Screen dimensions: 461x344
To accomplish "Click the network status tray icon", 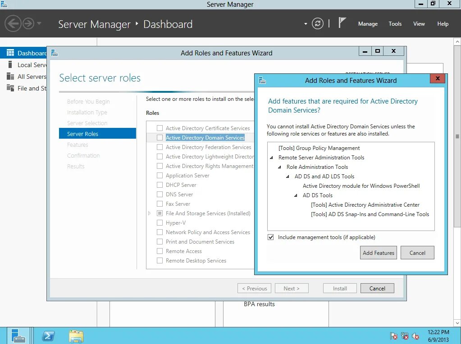I will click(405, 336).
